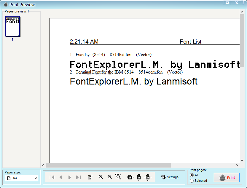Jump to the last page
Viewport: 247px width, 188px height.
click(x=78, y=177)
